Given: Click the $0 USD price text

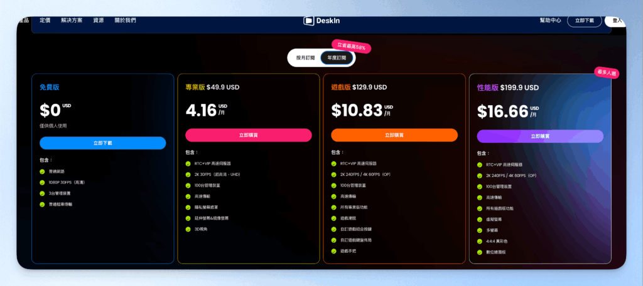Looking at the screenshot, I should (x=55, y=110).
